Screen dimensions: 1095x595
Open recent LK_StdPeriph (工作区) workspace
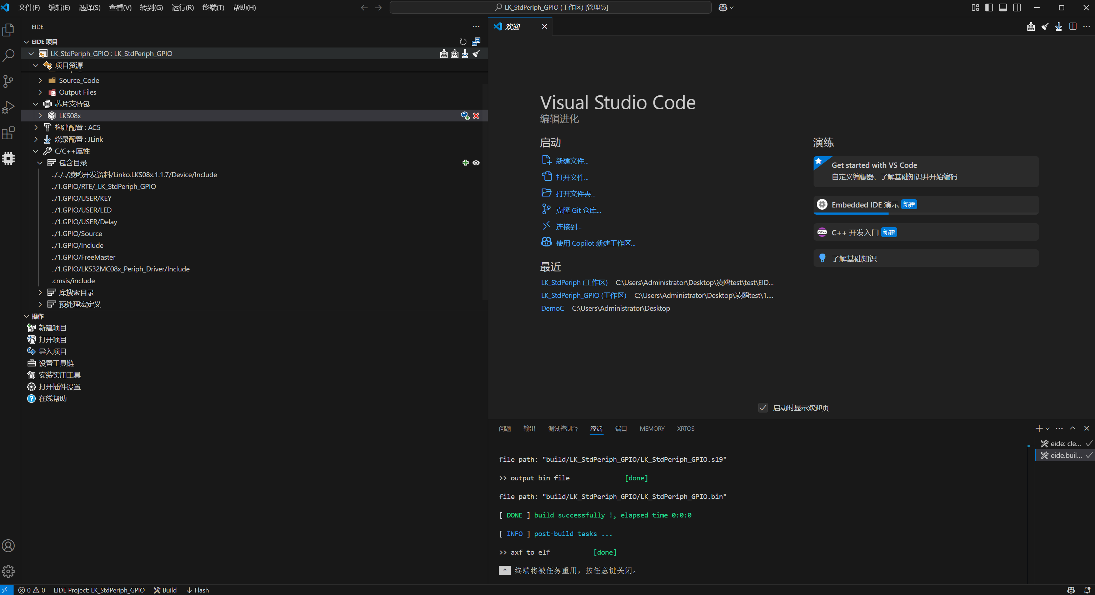574,282
